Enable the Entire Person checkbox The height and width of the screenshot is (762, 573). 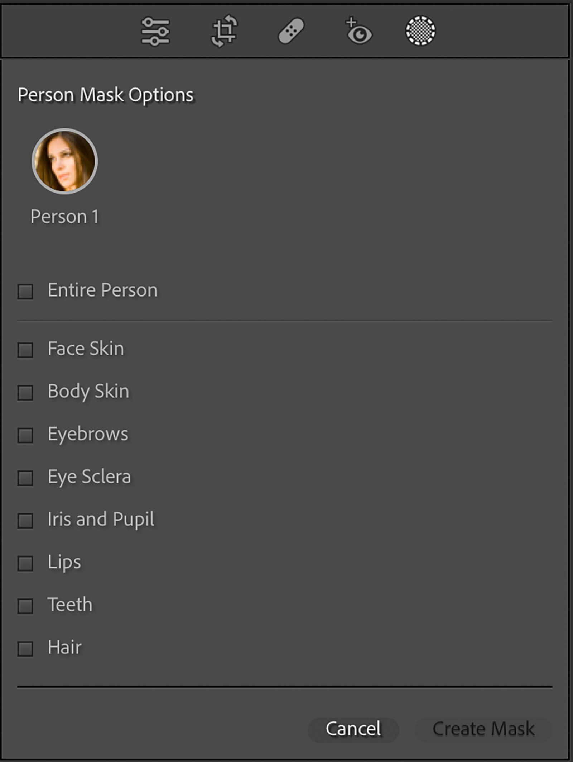(x=25, y=292)
